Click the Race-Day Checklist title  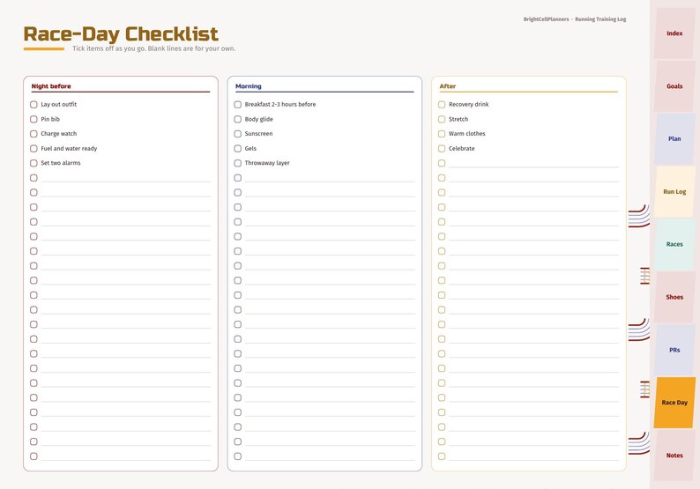(x=121, y=34)
